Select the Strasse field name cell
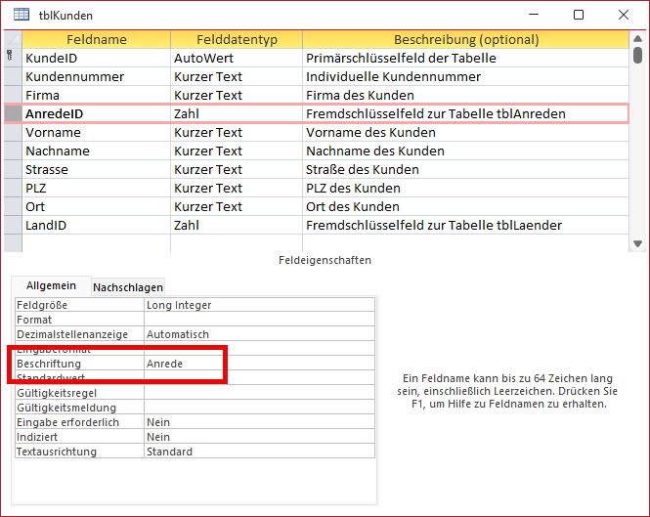650x517 pixels. (96, 170)
